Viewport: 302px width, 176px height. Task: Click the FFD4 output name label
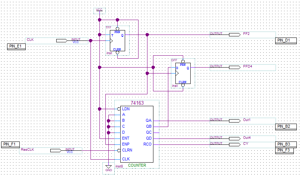[248, 66]
